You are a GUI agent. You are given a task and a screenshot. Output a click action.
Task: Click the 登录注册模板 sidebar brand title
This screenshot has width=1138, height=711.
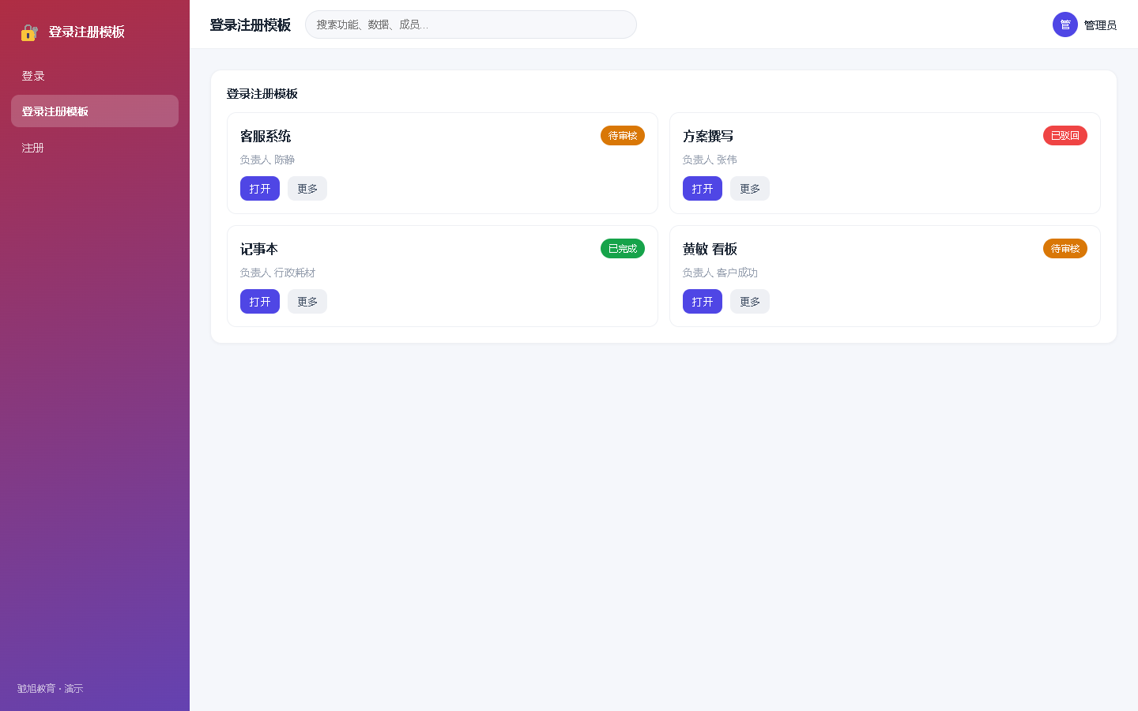point(87,32)
